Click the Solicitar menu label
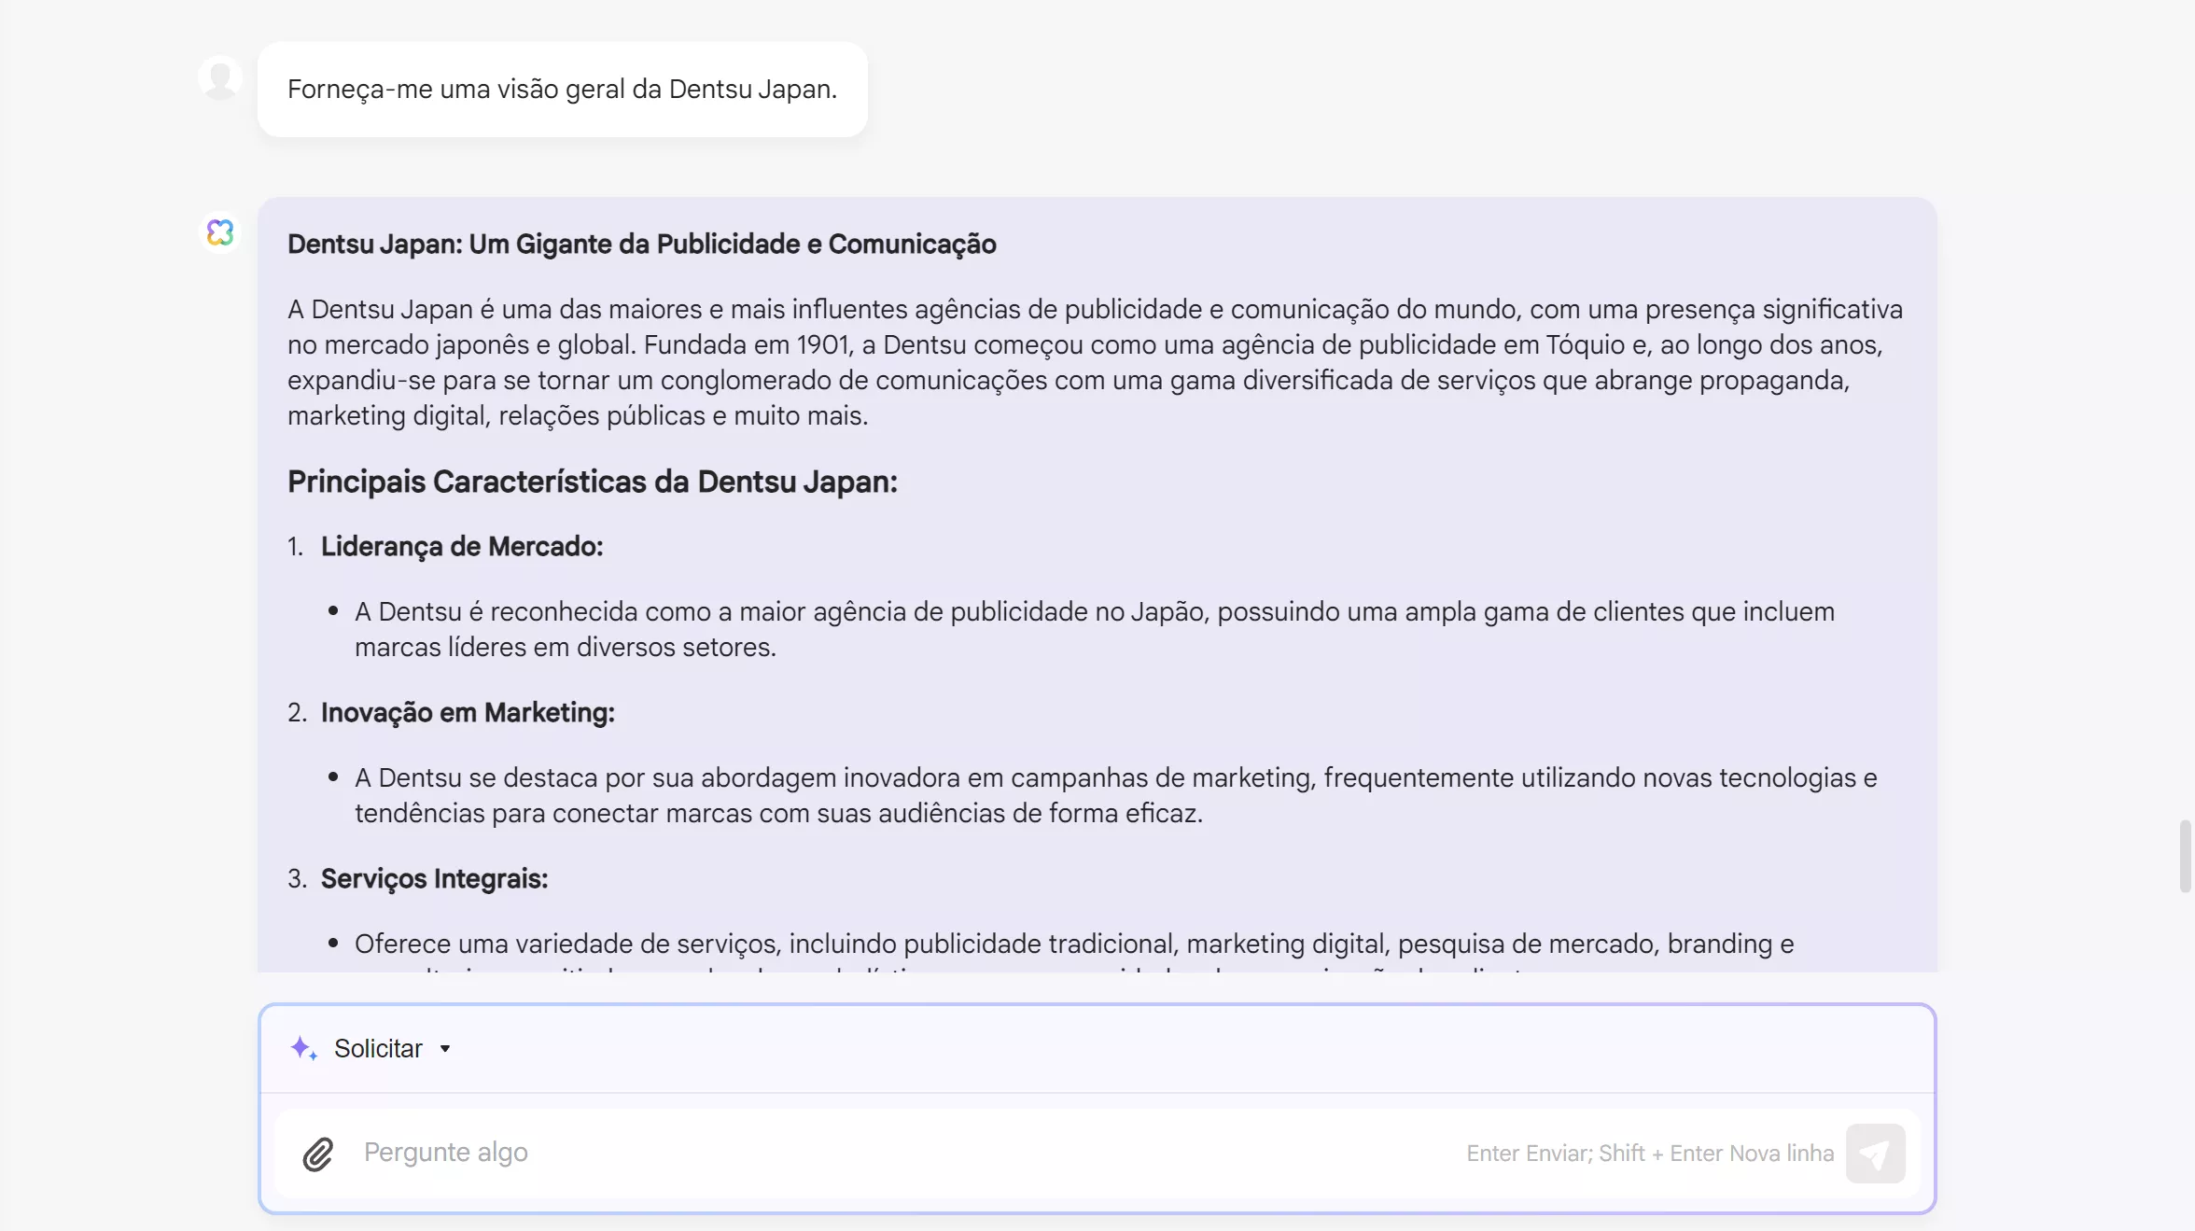 tap(378, 1048)
